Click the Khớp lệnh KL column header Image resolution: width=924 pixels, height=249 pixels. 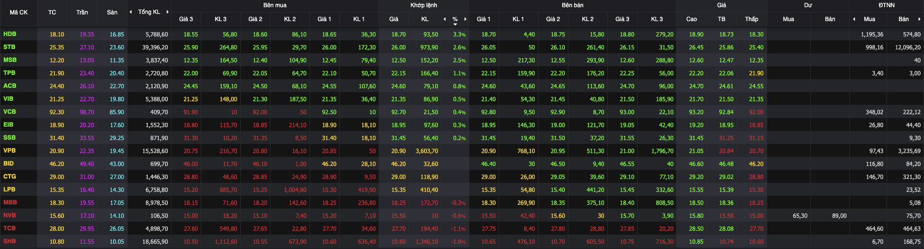click(x=425, y=19)
